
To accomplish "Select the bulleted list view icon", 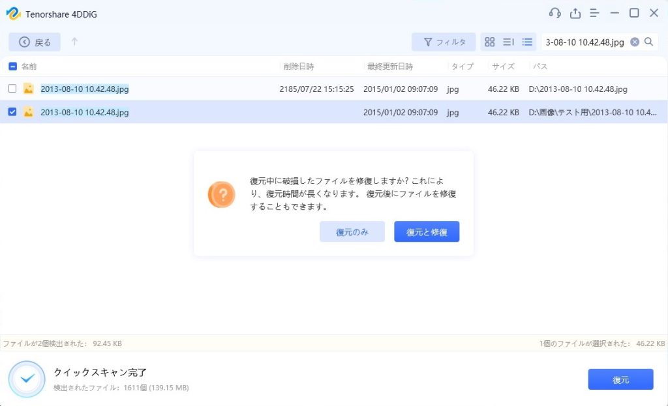I will pyautogui.click(x=527, y=42).
